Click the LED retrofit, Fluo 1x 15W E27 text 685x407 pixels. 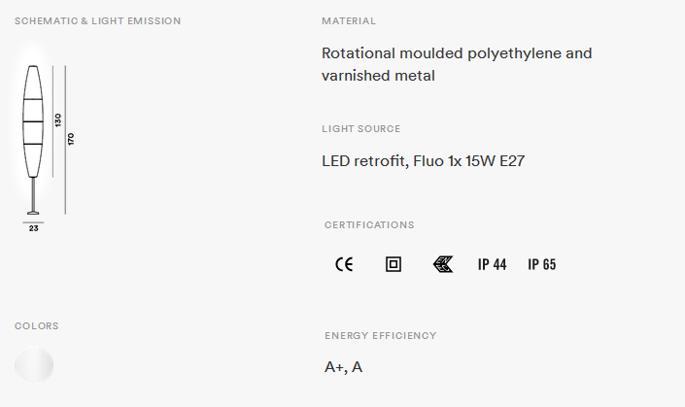pyautogui.click(x=423, y=161)
